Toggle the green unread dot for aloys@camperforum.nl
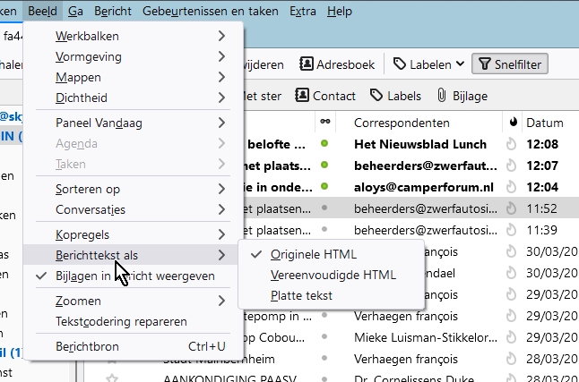This screenshot has height=382, width=579. coord(324,187)
